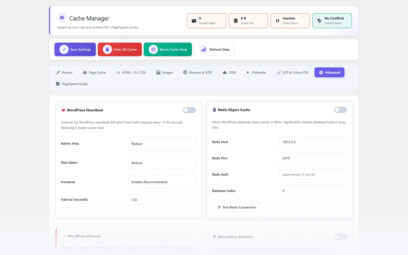Click the PageSpeed Guide book icon
This screenshot has height=255, width=408.
(58, 84)
